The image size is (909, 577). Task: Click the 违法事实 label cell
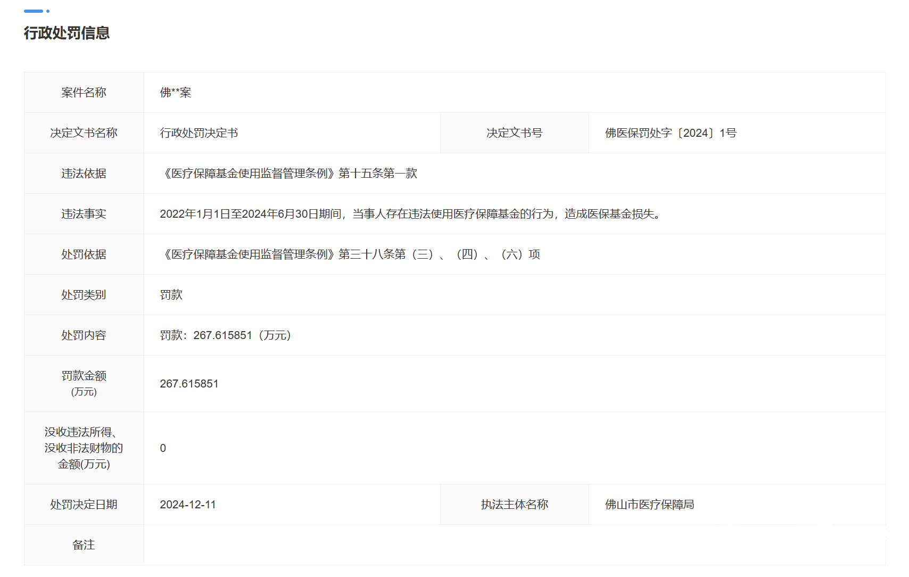coord(83,213)
